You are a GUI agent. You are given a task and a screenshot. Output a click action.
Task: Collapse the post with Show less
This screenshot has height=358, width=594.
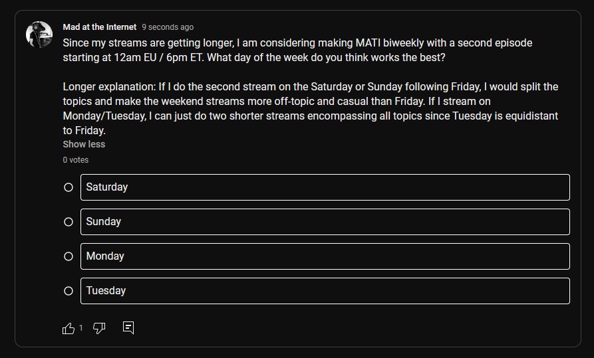[84, 144]
